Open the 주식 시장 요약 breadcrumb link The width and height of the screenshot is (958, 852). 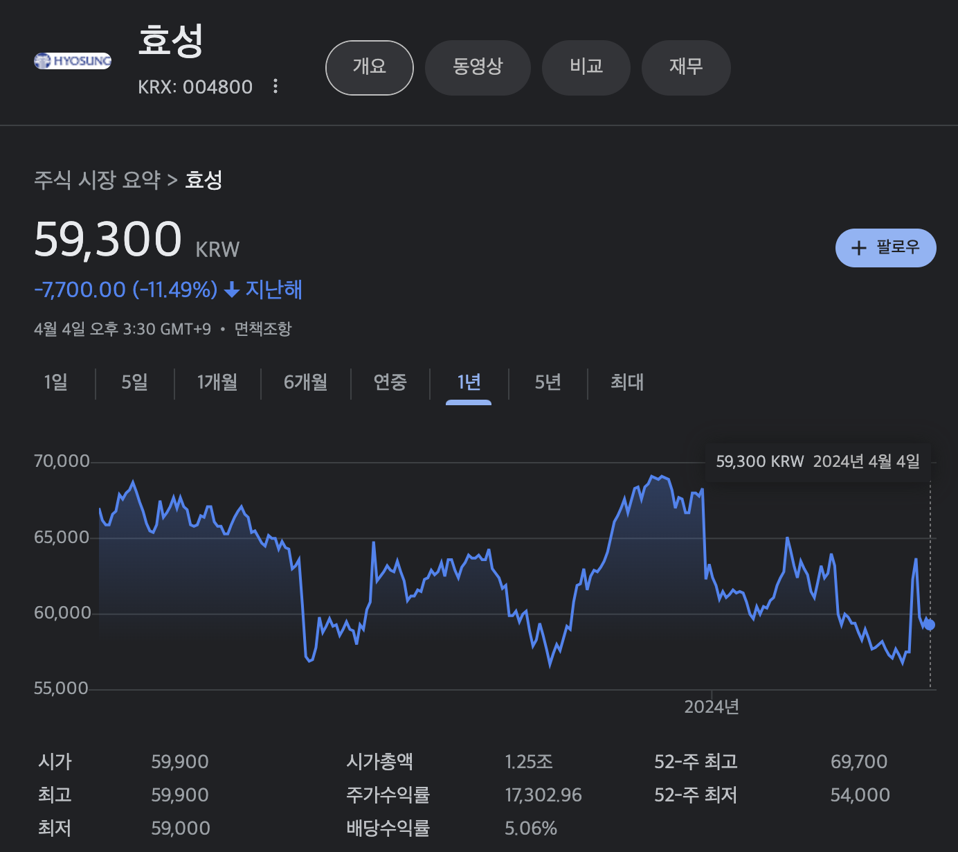tap(97, 180)
